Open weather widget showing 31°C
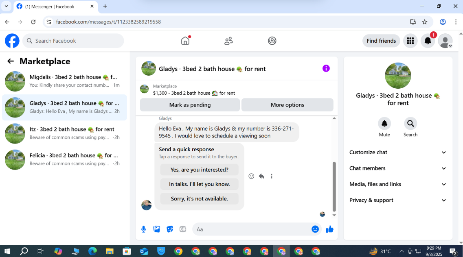This screenshot has height=257, width=463. 380,251
